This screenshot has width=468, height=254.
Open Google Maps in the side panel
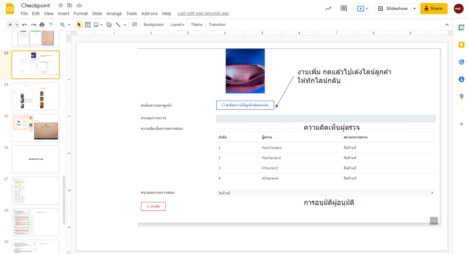(461, 96)
